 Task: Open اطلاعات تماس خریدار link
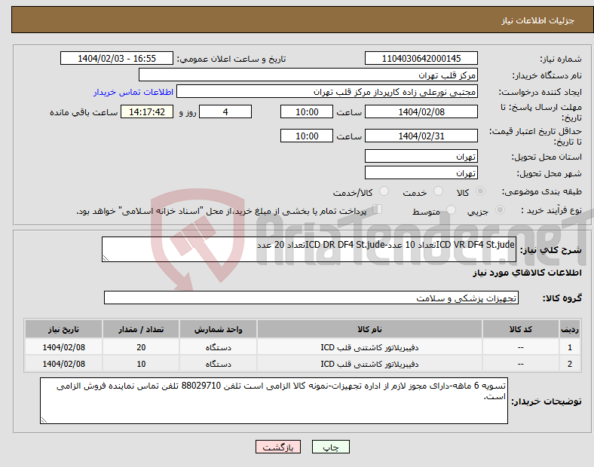click(x=133, y=92)
